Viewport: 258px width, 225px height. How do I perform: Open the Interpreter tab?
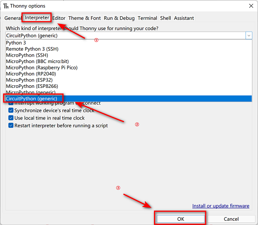[37, 18]
